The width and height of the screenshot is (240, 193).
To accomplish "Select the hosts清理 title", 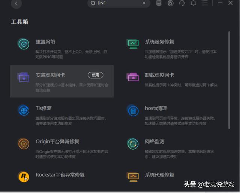I will pyautogui.click(x=156, y=108).
